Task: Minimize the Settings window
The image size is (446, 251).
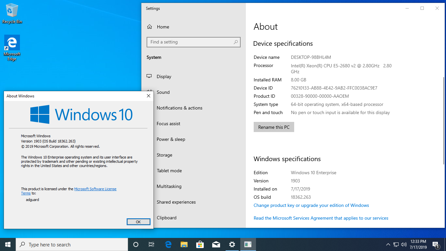Action: [407, 8]
